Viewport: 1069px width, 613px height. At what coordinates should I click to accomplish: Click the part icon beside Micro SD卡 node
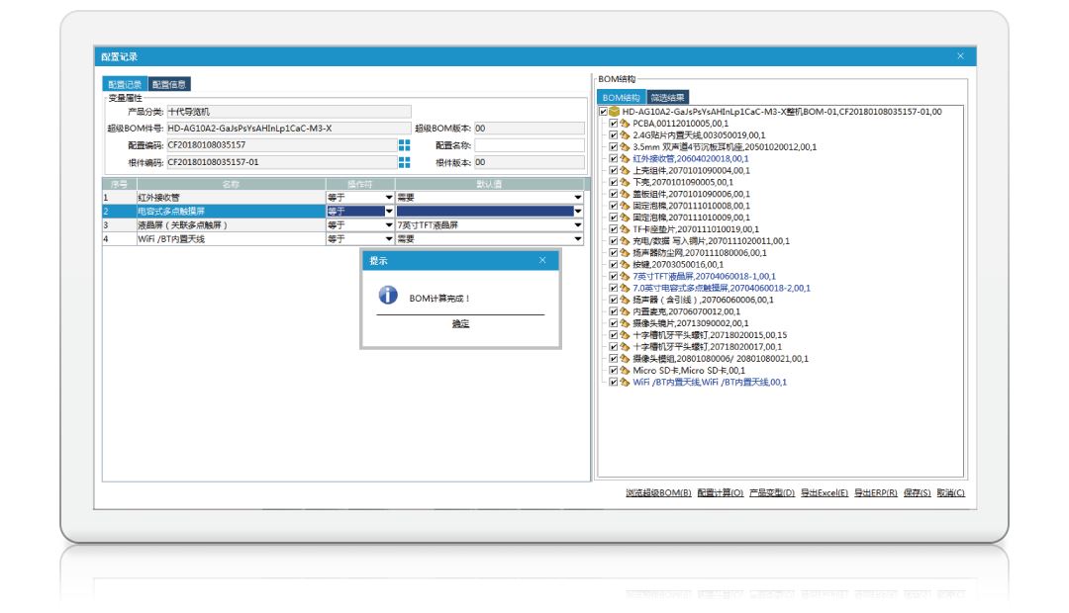626,370
